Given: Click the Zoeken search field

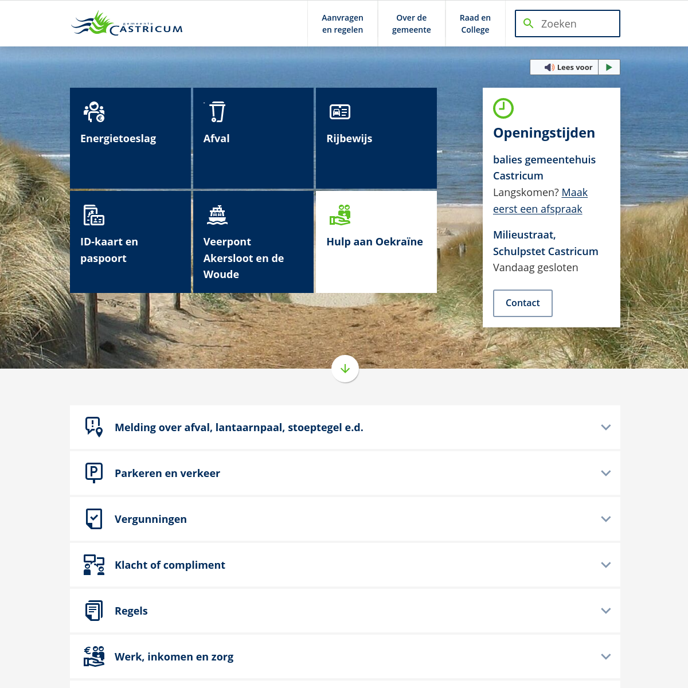Looking at the screenshot, I should (x=568, y=24).
